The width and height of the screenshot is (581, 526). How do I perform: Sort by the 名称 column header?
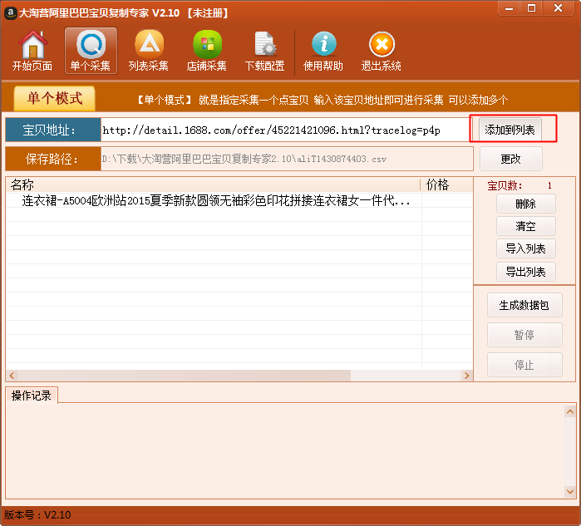213,184
